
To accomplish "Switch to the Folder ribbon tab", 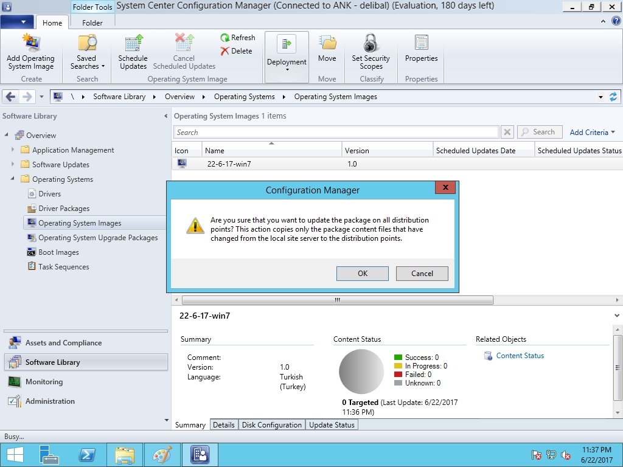I will point(92,23).
